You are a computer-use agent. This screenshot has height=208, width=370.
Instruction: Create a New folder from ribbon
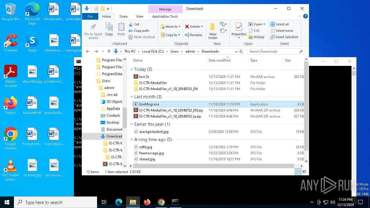tap(213, 31)
